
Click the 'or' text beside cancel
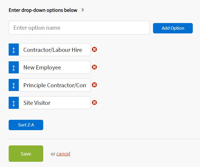coord(53,154)
